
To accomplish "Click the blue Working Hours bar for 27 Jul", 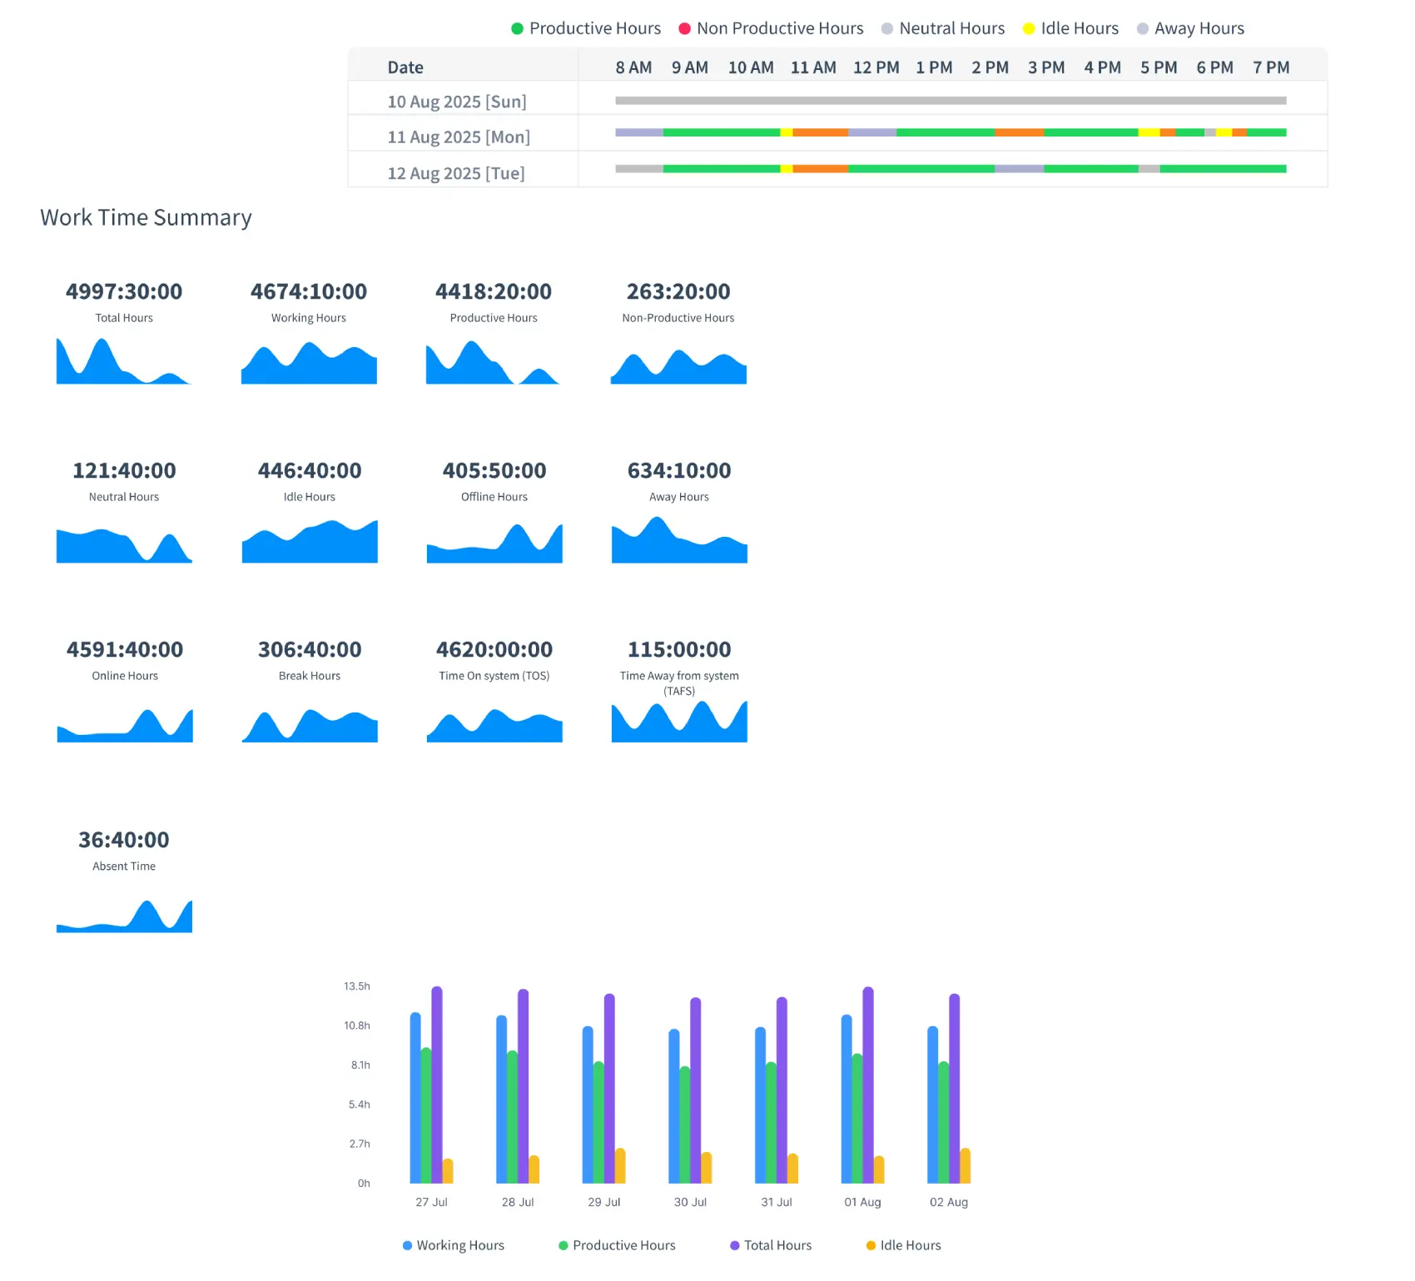I will pyautogui.click(x=415, y=1099).
